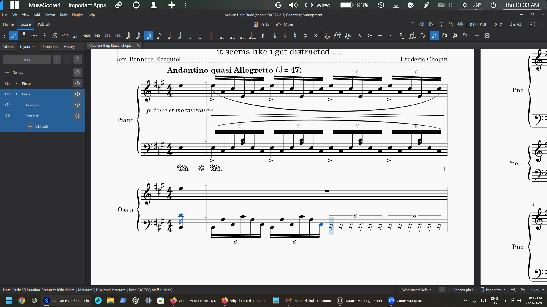Apply sharp accidental
This screenshot has width=547, height=307.
coord(305,36)
